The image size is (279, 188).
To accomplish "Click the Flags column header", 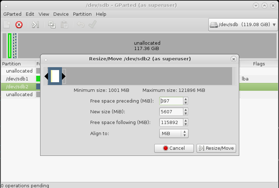I will tap(259, 64).
